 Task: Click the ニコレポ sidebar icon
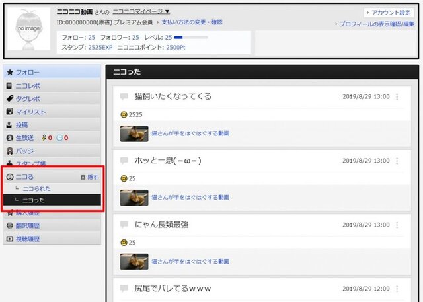(9, 85)
